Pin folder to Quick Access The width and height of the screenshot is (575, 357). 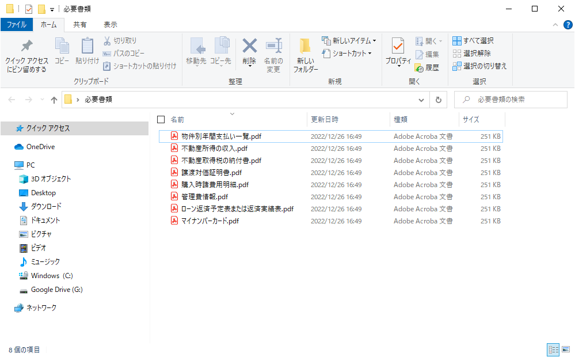pos(26,55)
